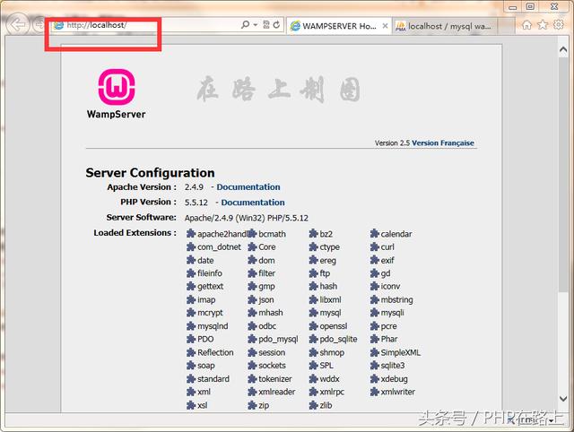
Task: Click the puzzle icon beside sqlite3
Action: pos(375,366)
